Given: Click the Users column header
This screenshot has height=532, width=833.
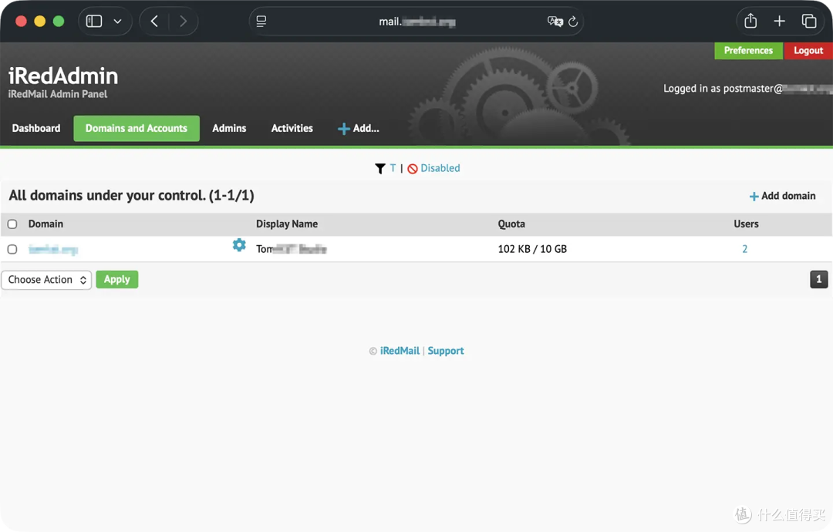Looking at the screenshot, I should click(746, 224).
